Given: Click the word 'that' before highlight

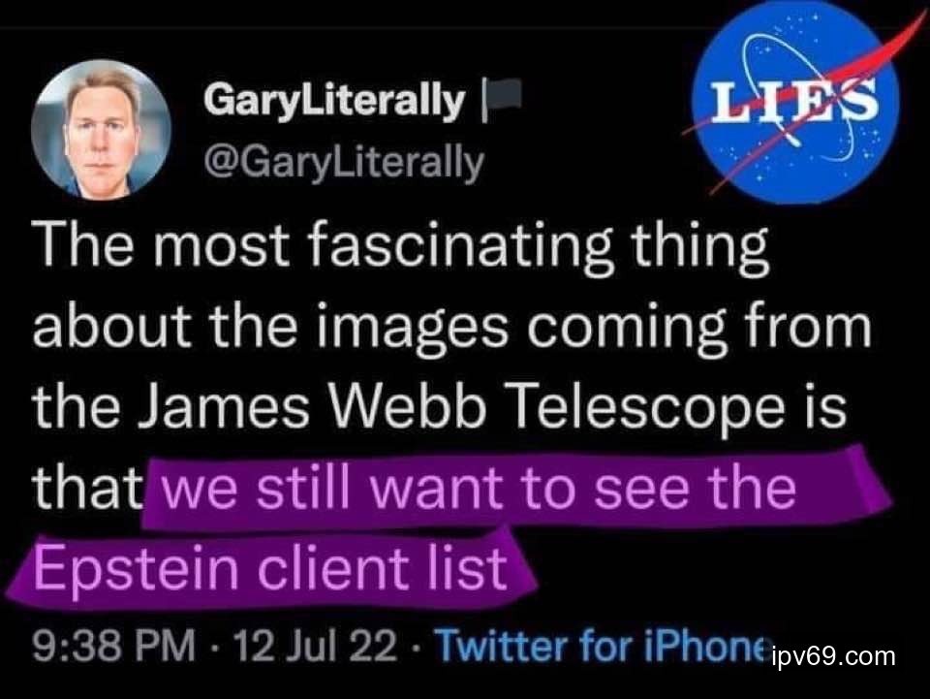Looking at the screenshot, I should pos(88,489).
